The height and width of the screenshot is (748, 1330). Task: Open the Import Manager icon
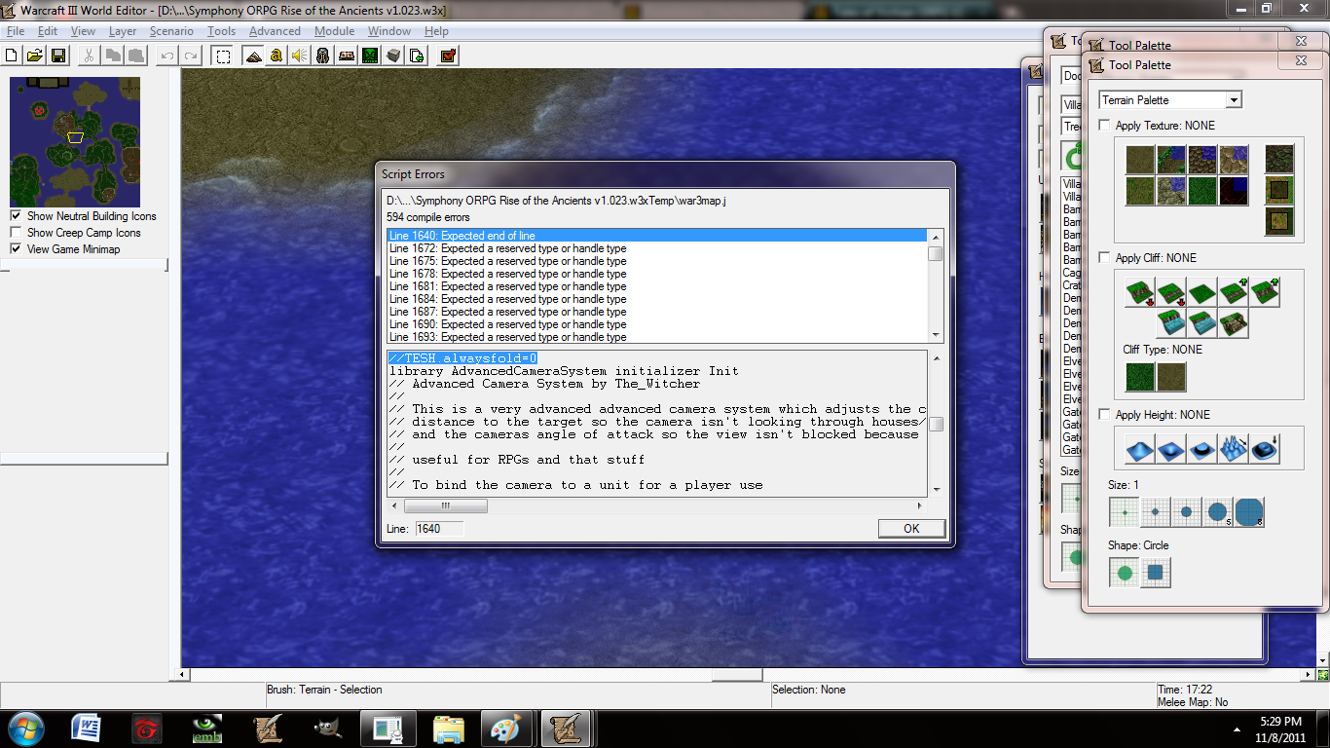pos(417,56)
